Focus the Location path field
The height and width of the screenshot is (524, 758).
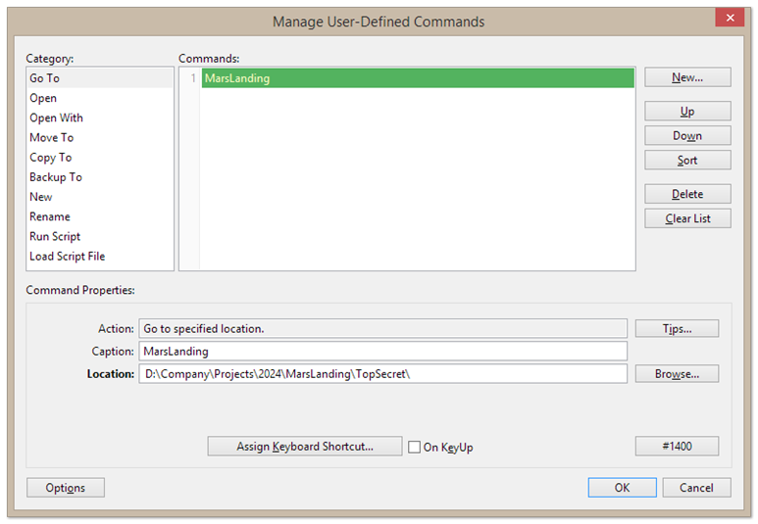click(382, 374)
